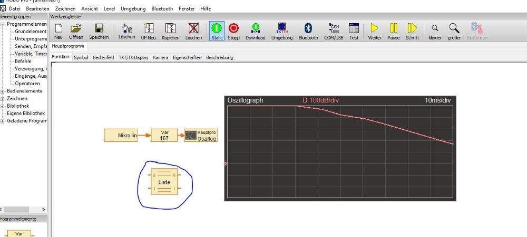The width and height of the screenshot is (527, 237).
Task: Pick Var element in Programmelemente palette
Action: point(19,234)
